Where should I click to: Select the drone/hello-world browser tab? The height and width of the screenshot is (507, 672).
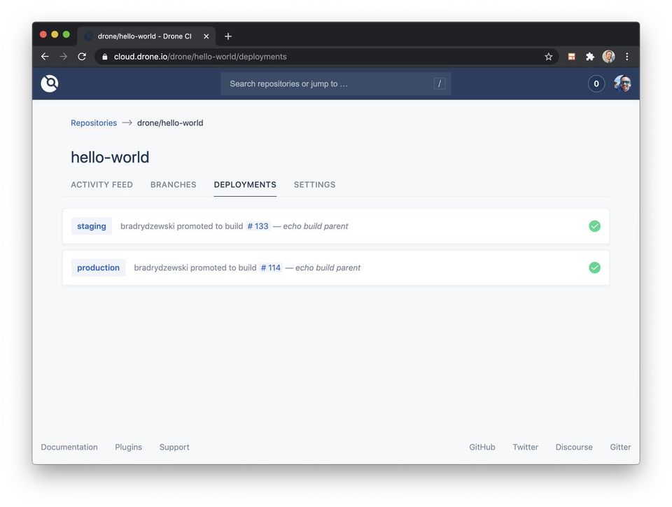tap(146, 36)
